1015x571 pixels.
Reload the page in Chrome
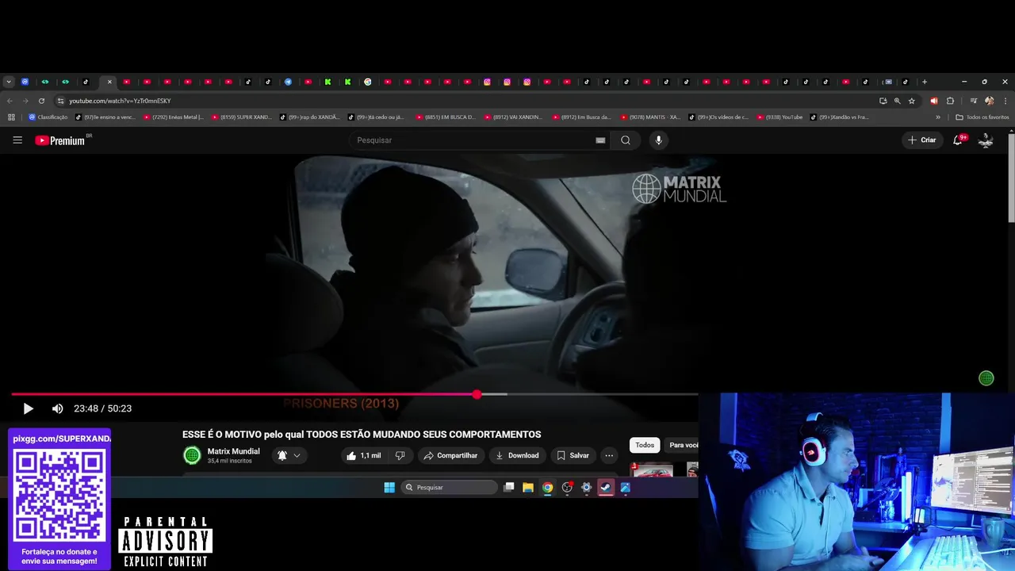41,101
